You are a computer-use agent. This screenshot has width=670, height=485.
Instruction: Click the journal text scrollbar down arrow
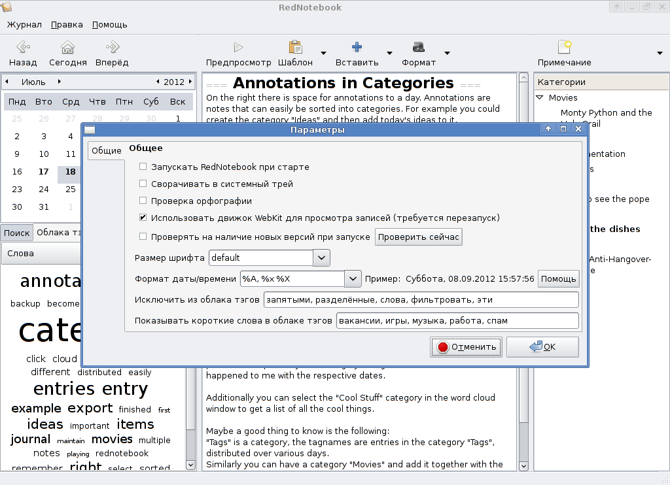523,466
